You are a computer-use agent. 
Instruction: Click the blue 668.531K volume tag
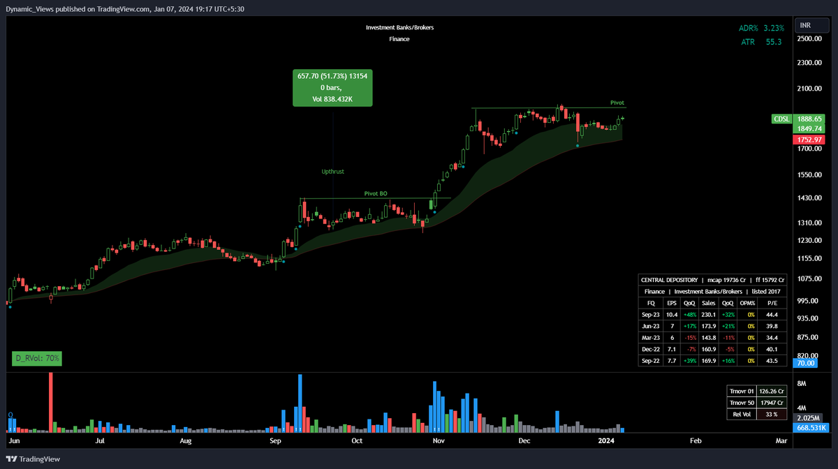810,428
